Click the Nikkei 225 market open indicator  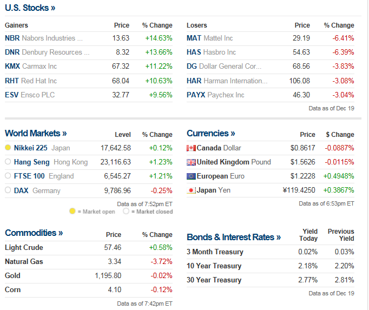(x=8, y=148)
